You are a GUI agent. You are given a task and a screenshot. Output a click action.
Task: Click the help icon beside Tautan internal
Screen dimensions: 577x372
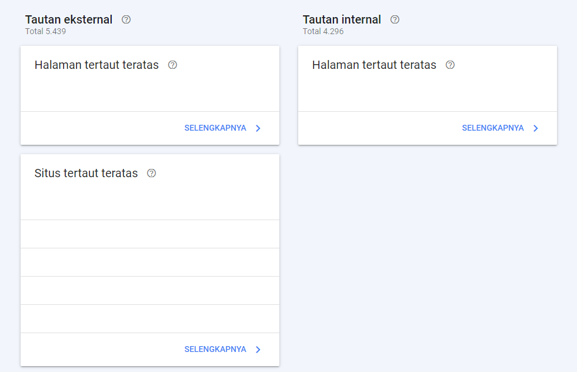coord(395,19)
